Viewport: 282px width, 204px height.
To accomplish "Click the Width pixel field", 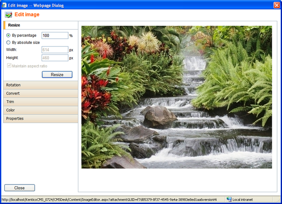I will [55, 50].
